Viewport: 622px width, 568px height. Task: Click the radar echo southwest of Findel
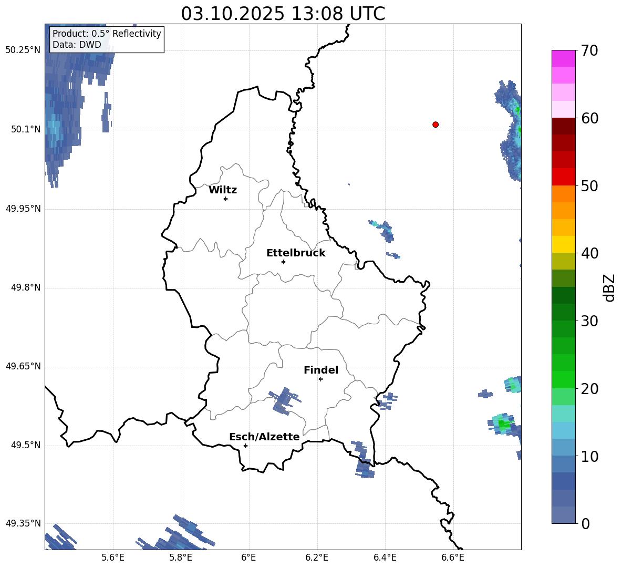[284, 400]
